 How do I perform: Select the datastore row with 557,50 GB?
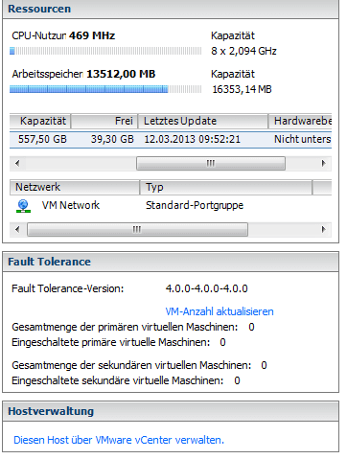(x=171, y=139)
